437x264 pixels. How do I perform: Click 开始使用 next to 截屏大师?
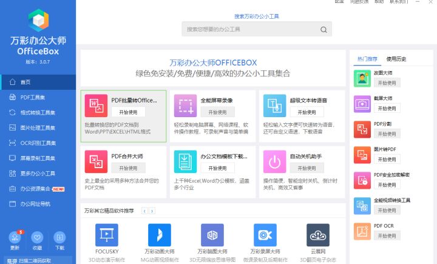click(387, 109)
